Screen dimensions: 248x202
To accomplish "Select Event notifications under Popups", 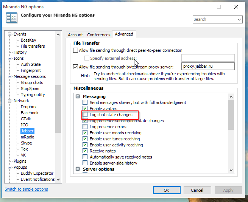I will pos(38,179).
